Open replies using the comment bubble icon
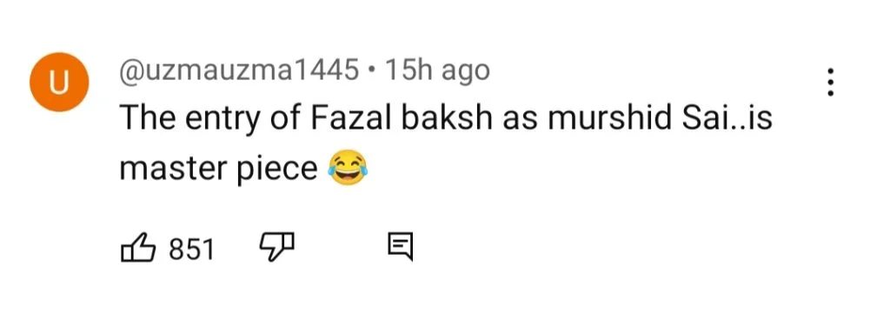This screenshot has height=320, width=890. point(400,248)
